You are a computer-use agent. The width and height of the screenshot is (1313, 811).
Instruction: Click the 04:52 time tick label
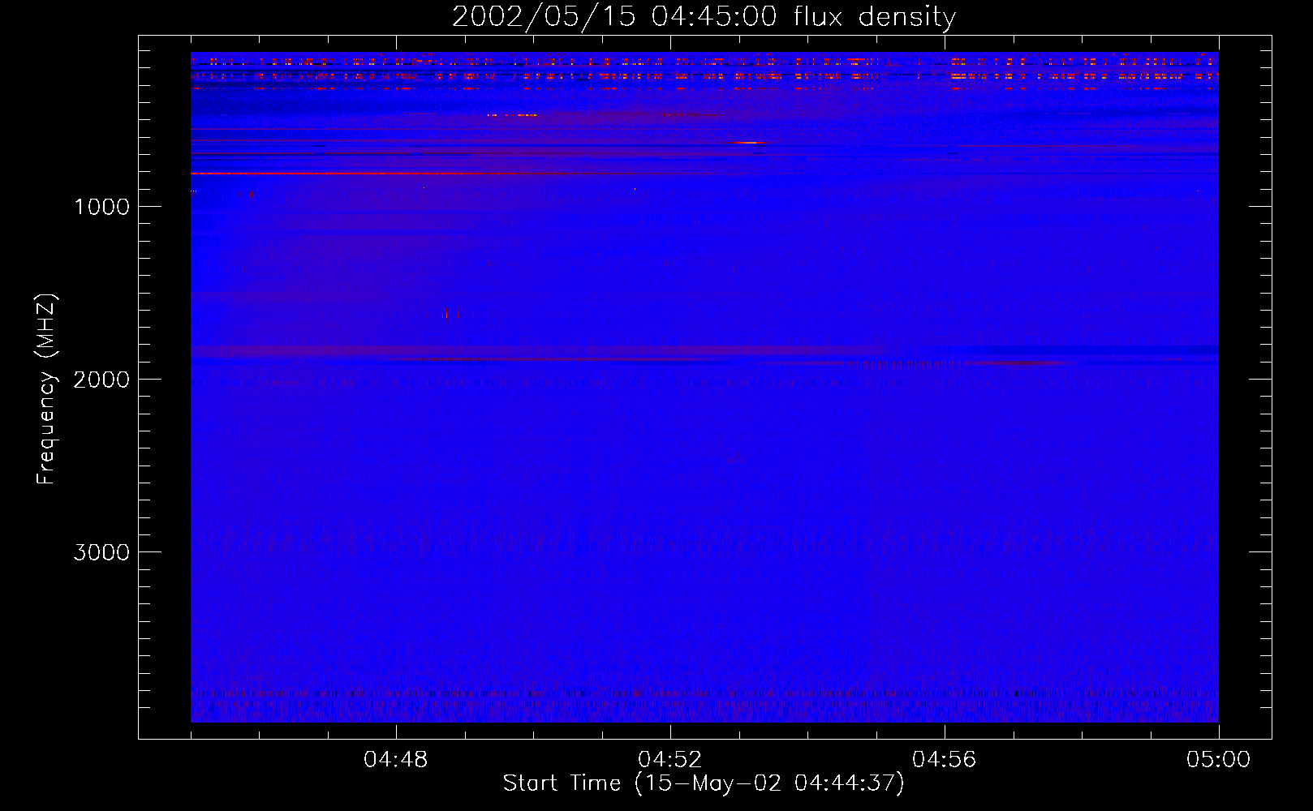coord(670,760)
